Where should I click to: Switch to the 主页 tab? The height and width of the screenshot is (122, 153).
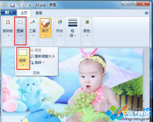point(24,13)
